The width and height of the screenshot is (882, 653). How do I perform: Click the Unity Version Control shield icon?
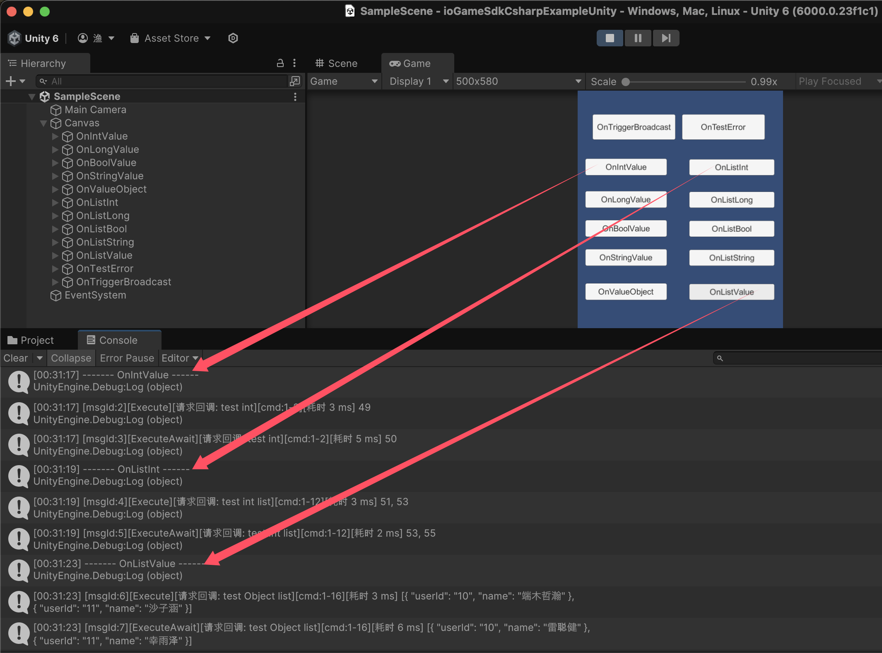[233, 38]
